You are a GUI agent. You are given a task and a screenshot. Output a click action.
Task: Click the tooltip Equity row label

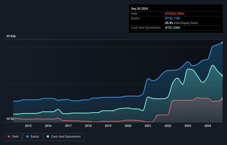(135, 18)
